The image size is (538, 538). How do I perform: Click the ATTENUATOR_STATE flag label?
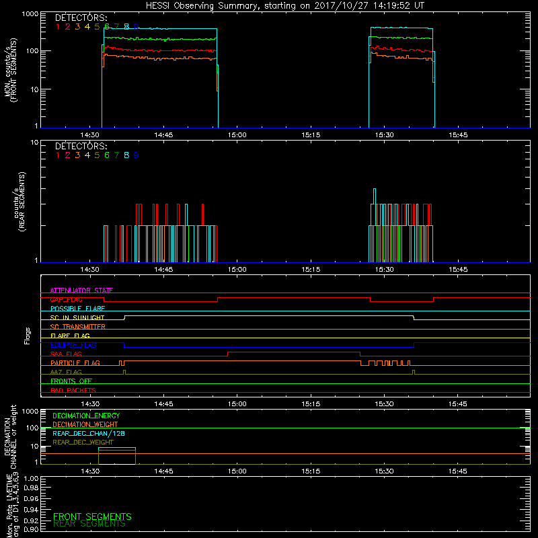[81, 291]
